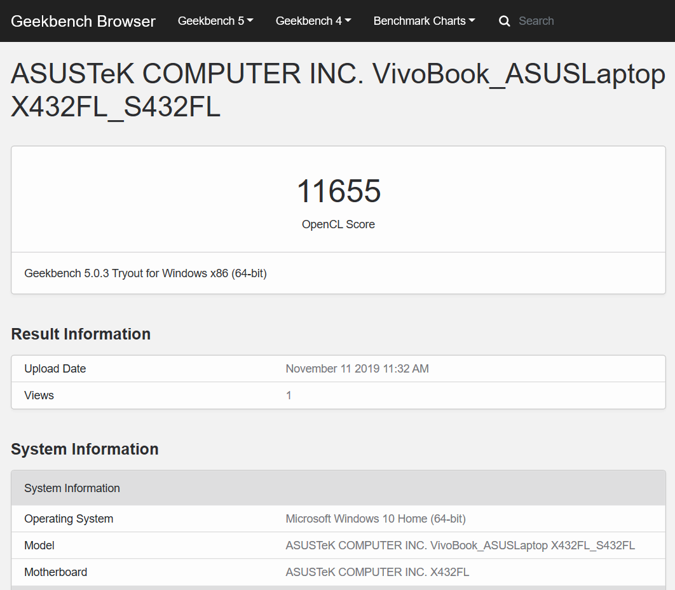Click the OpenCL Score label
This screenshot has width=675, height=590.
click(338, 224)
